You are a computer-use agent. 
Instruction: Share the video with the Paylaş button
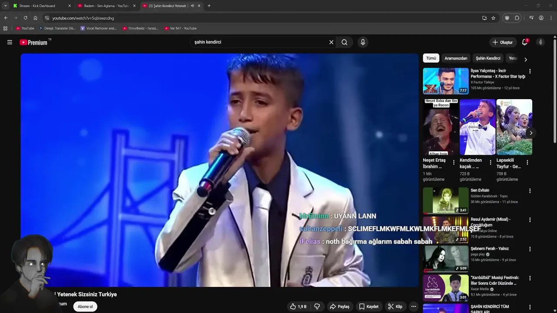(x=339, y=306)
